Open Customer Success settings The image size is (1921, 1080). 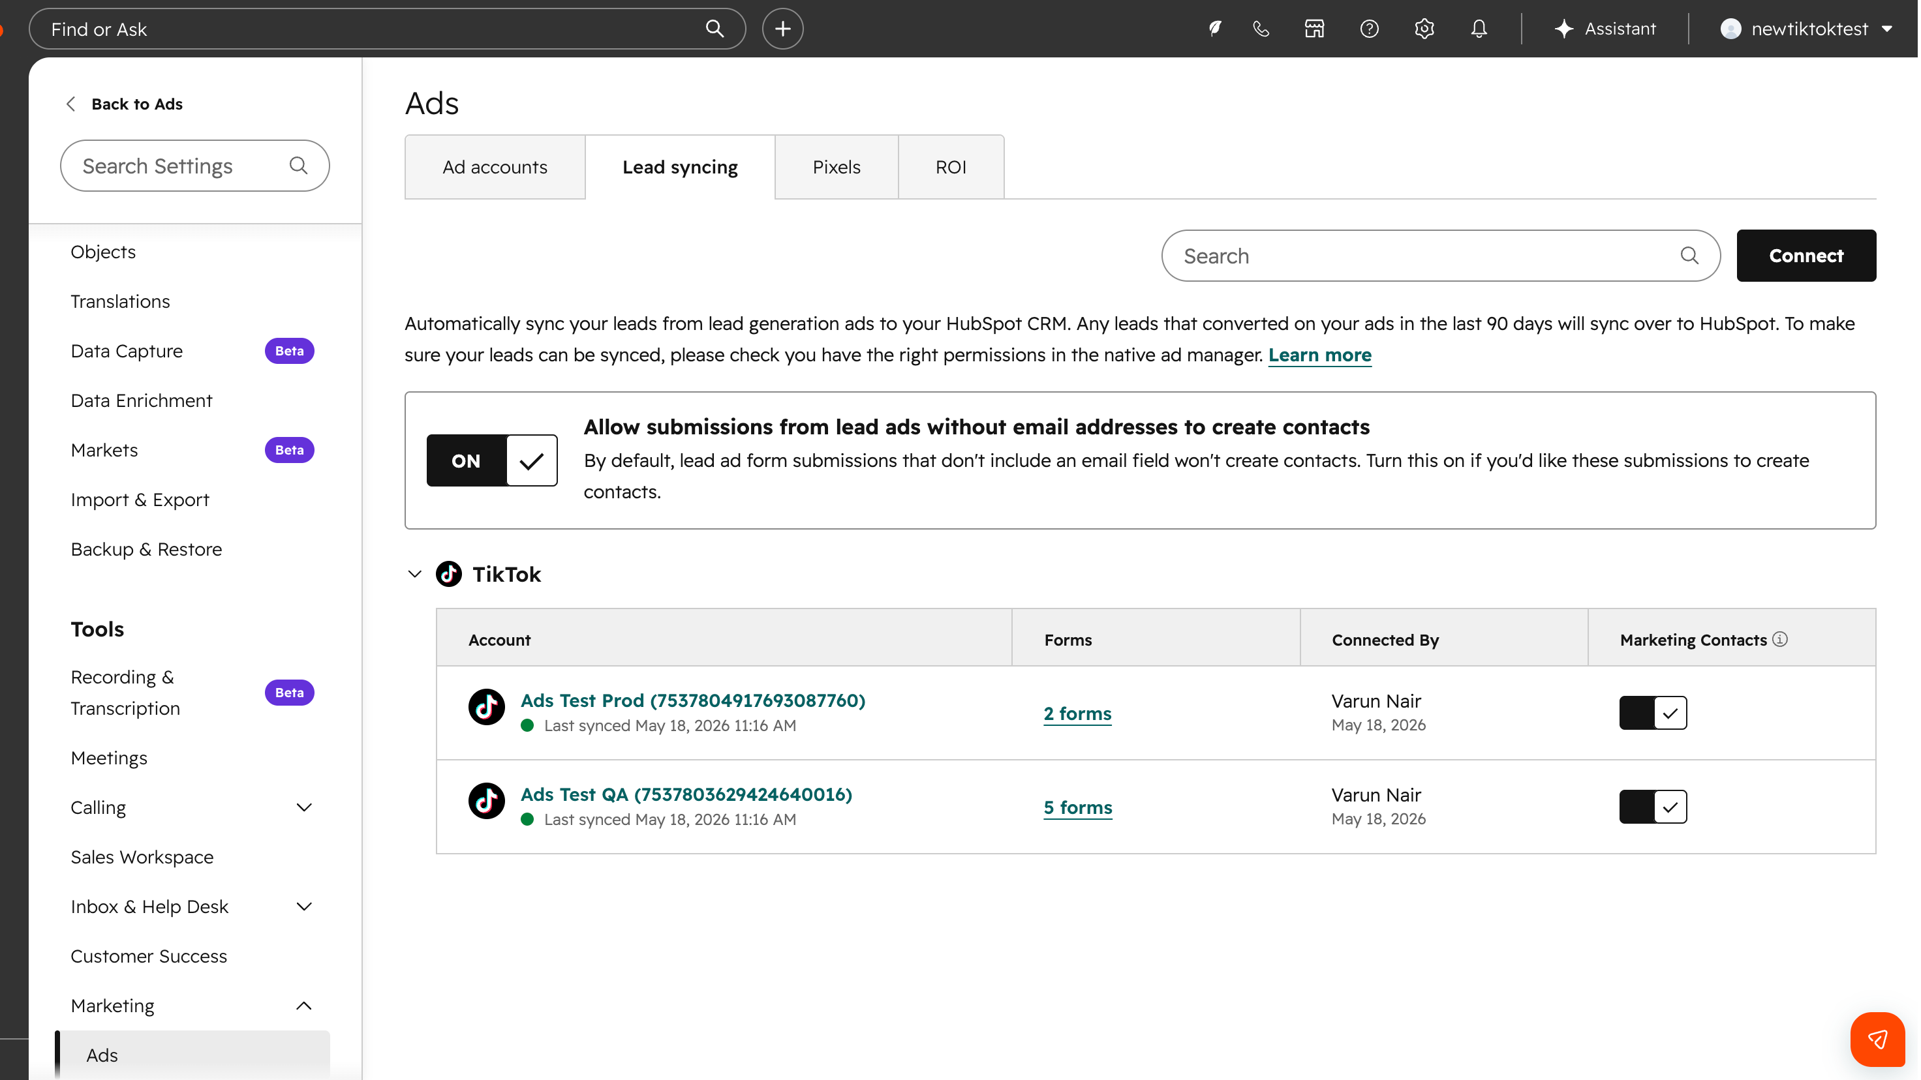tap(149, 956)
